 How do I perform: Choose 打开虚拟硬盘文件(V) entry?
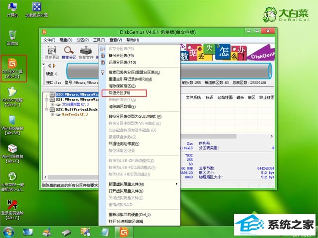(x=139, y=191)
